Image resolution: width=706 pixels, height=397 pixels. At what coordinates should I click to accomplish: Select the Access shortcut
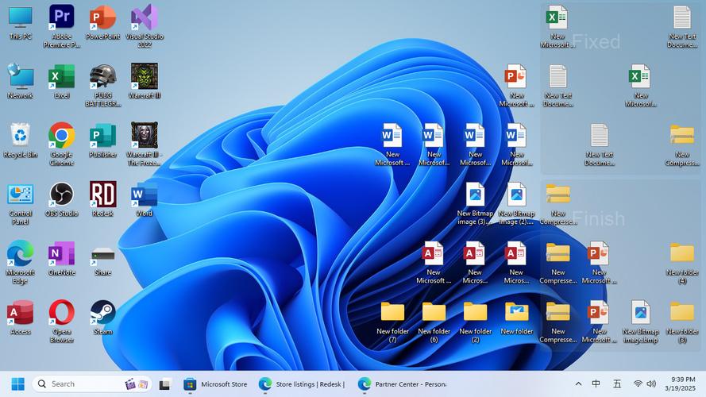[21, 318]
